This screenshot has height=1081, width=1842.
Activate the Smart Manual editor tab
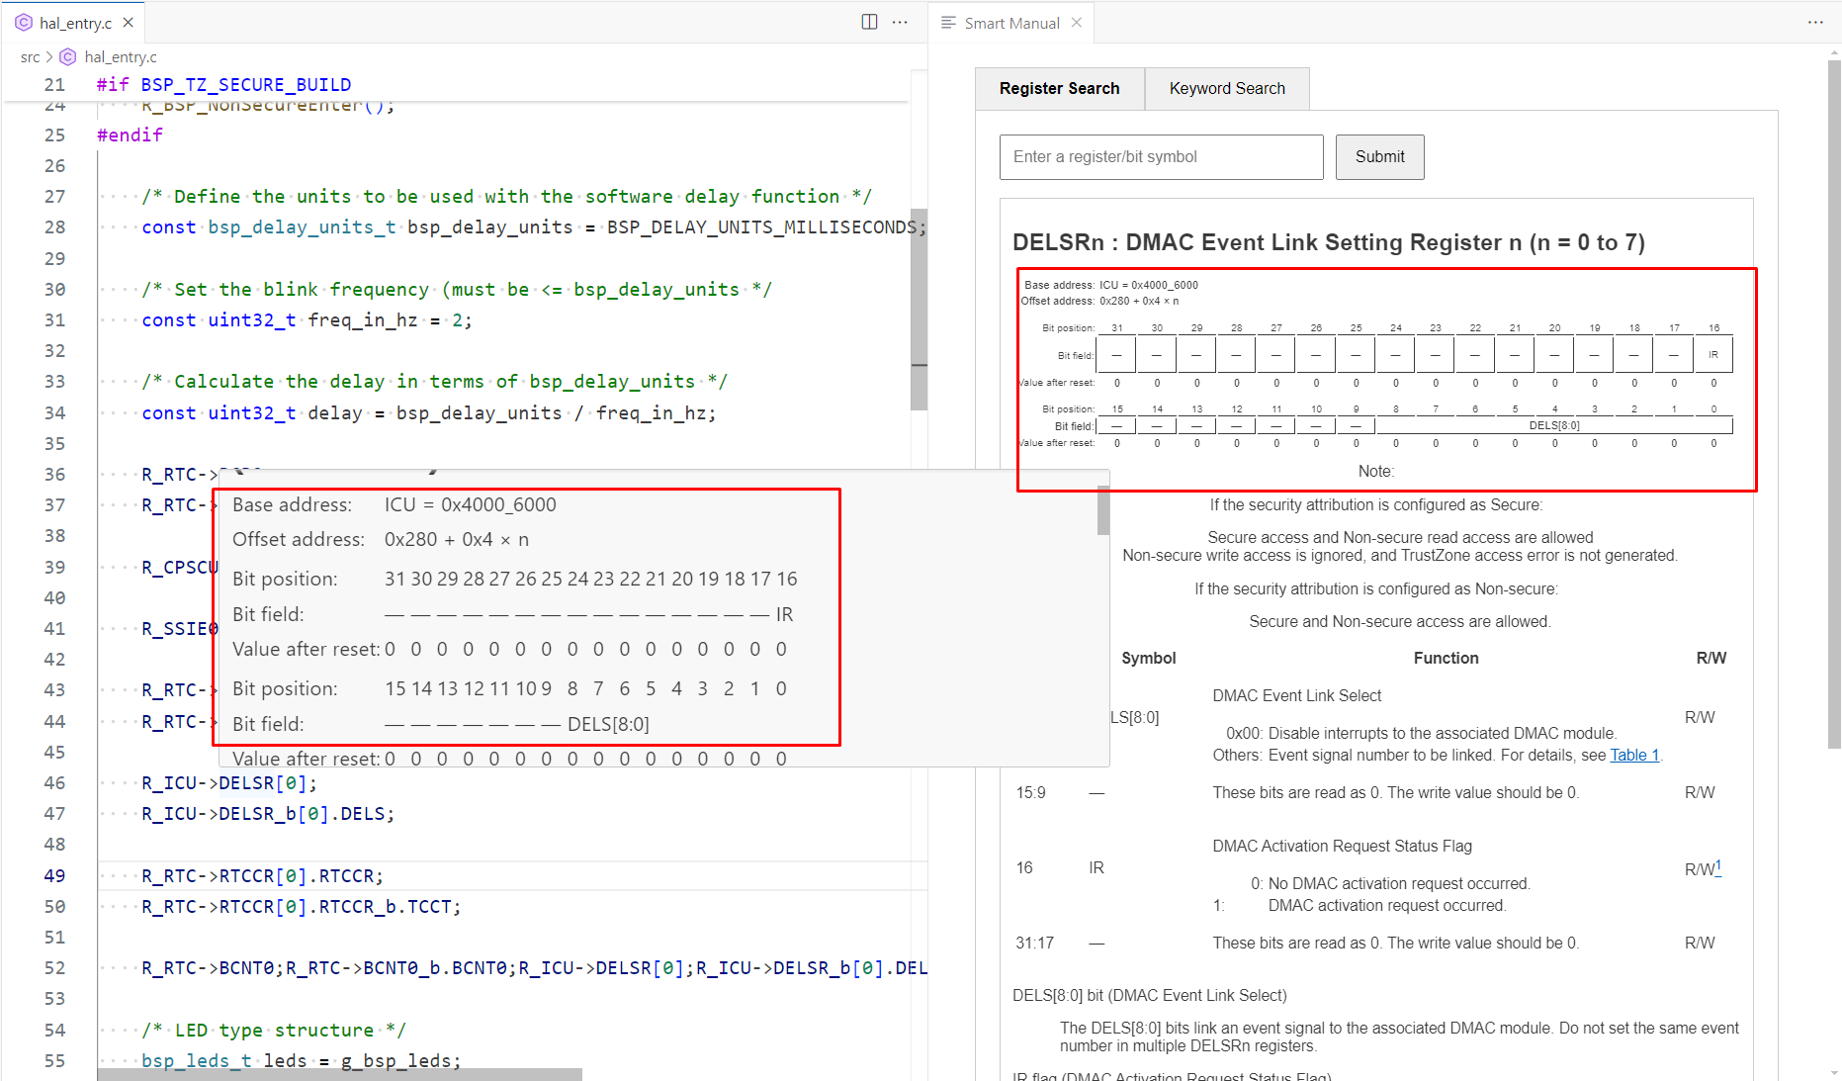1010,23
